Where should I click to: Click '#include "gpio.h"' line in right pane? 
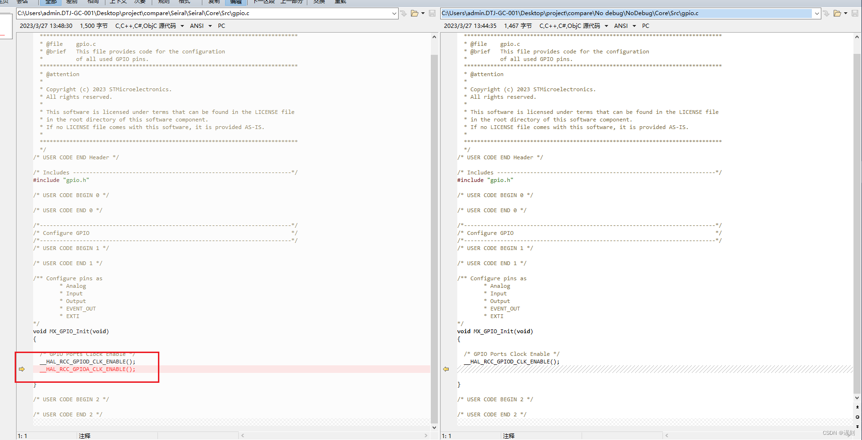pos(485,180)
